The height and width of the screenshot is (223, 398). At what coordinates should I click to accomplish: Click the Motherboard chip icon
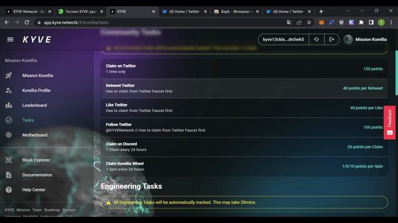tap(9, 135)
